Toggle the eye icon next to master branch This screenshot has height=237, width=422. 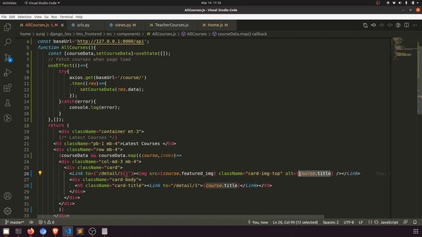(31, 223)
